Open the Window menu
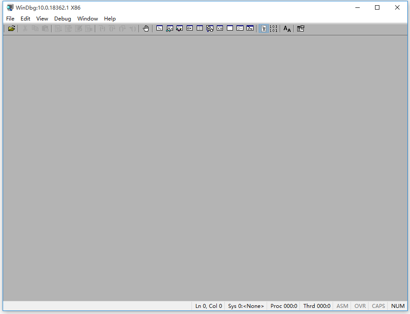This screenshot has height=314, width=410. [x=87, y=18]
